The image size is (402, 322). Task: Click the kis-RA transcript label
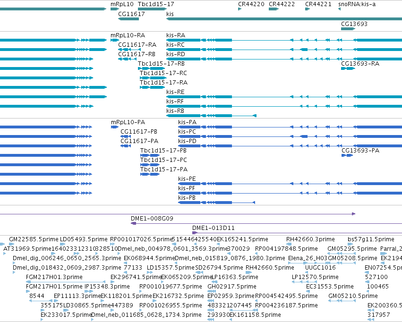tap(176, 35)
